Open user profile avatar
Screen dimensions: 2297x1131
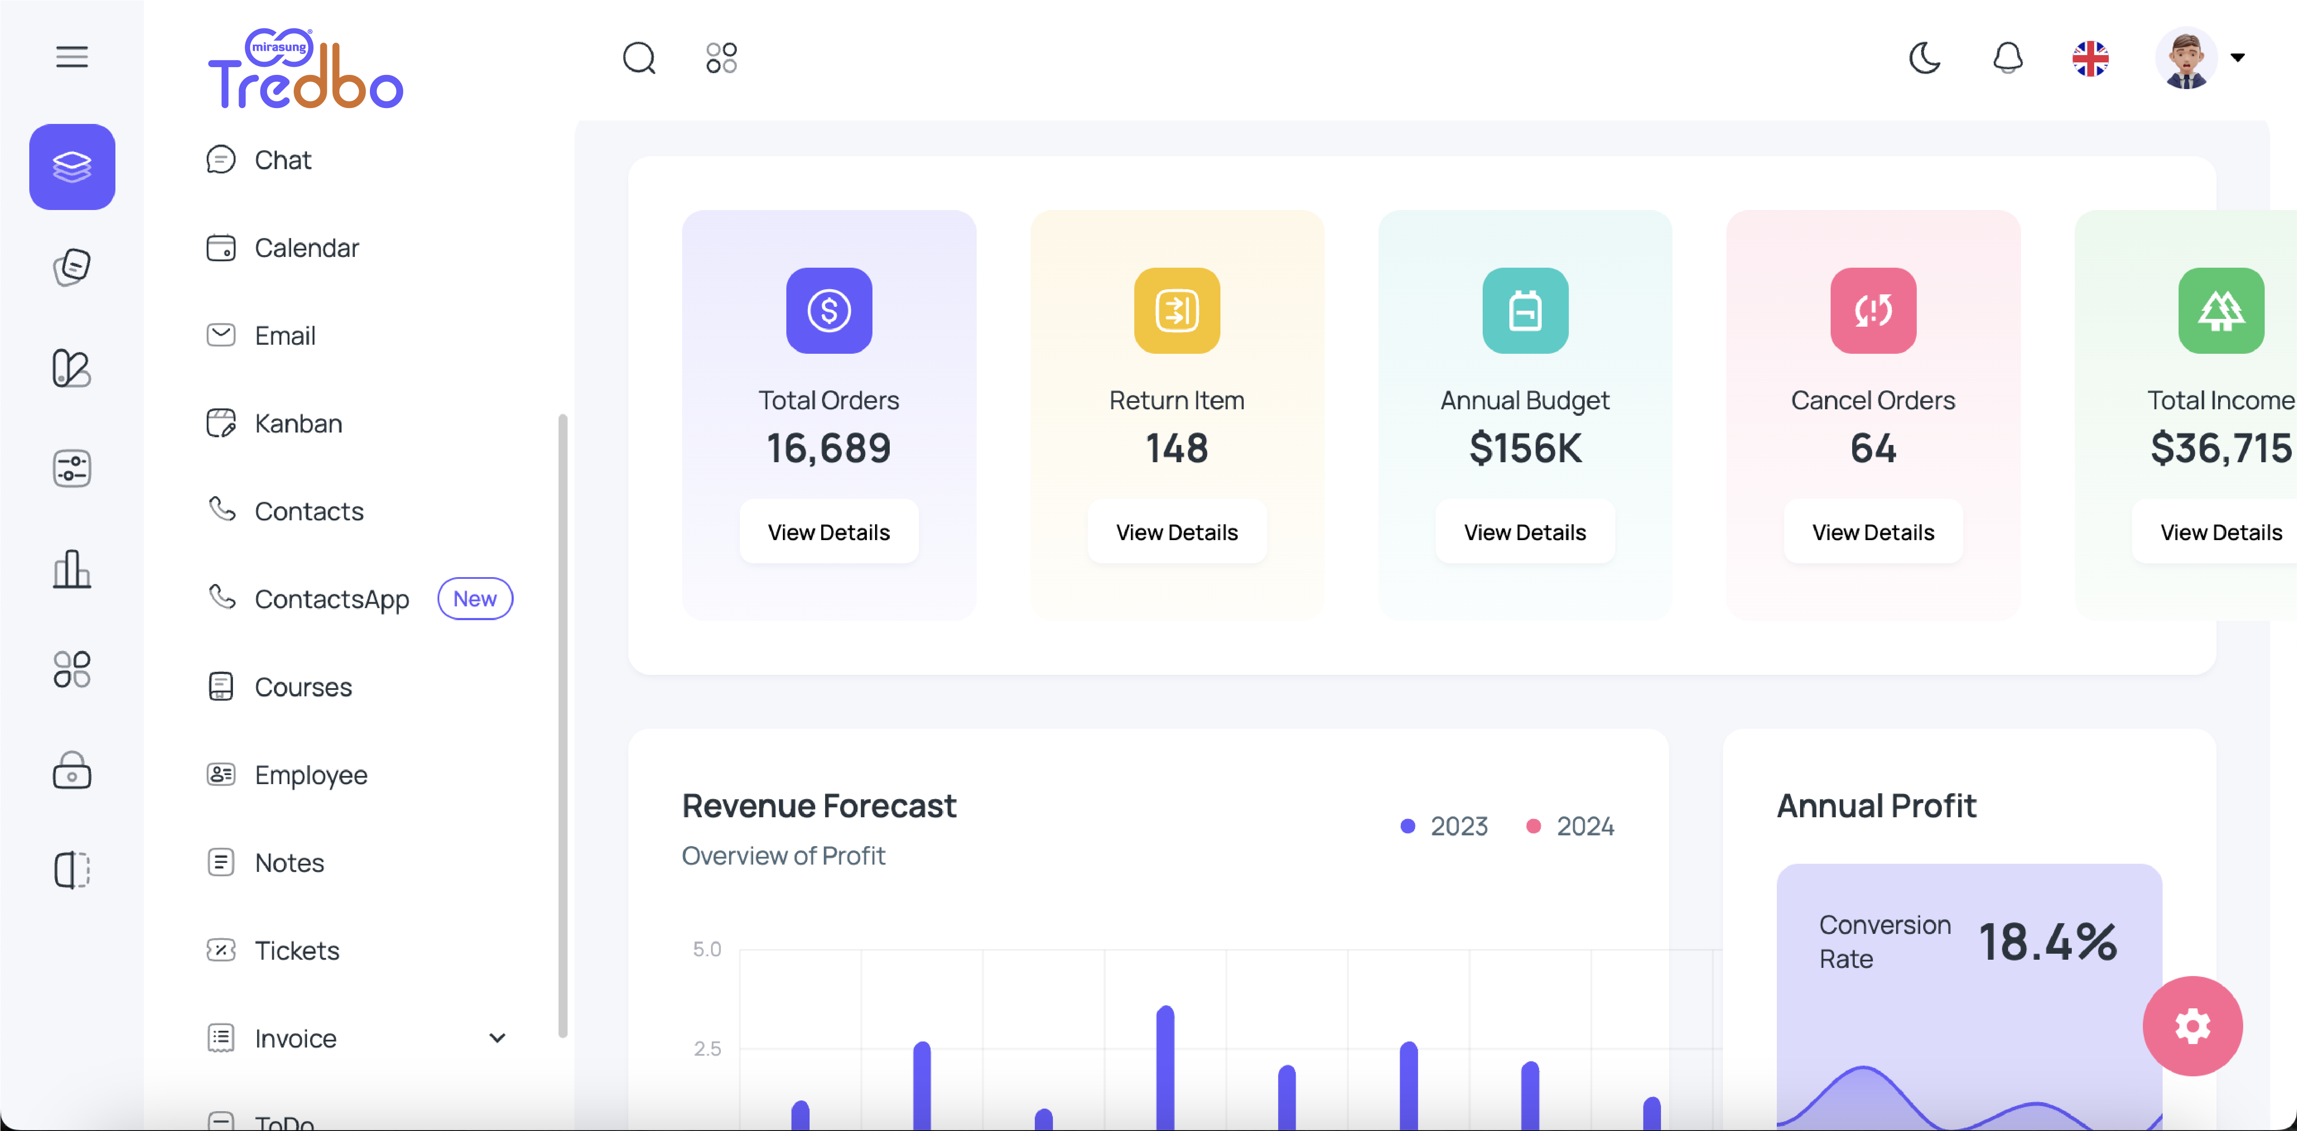2186,58
